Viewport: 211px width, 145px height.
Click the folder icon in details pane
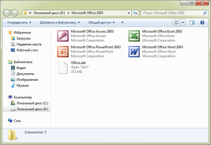point(12,135)
